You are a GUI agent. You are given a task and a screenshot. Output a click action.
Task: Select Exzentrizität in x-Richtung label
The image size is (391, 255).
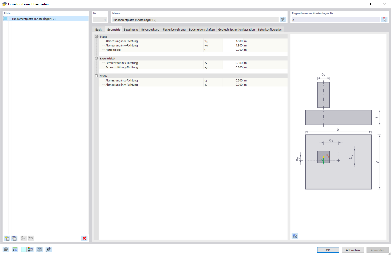click(122, 63)
